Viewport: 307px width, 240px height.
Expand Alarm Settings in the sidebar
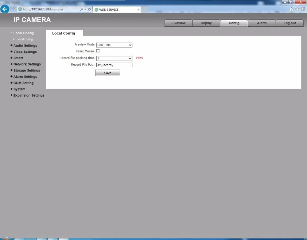[x=24, y=77]
